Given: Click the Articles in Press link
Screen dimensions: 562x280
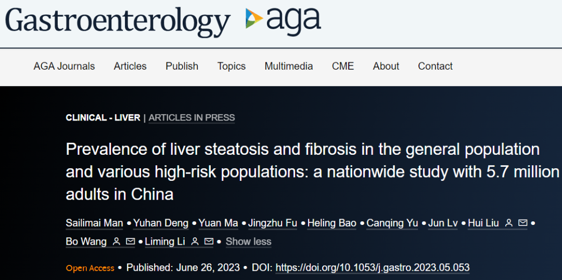Looking at the screenshot, I should pyautogui.click(x=191, y=118).
